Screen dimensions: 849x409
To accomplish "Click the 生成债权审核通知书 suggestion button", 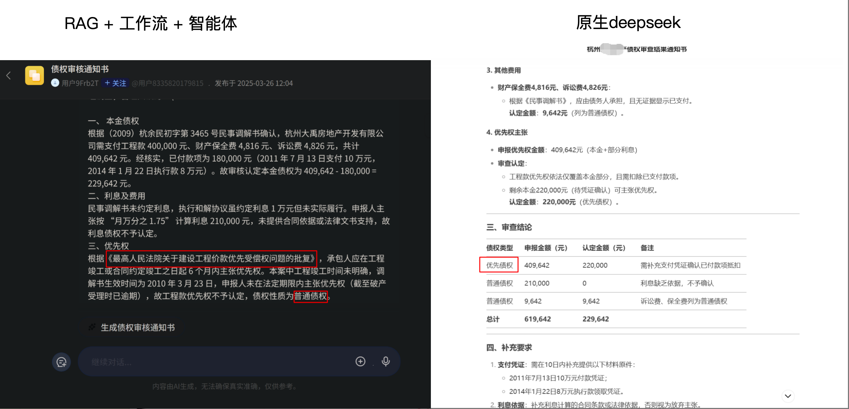I will click(132, 327).
